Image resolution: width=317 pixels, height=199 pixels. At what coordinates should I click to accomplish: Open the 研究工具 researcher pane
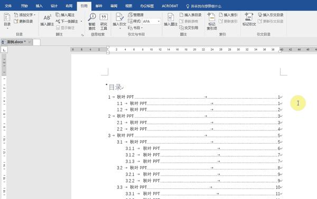coord(104,22)
